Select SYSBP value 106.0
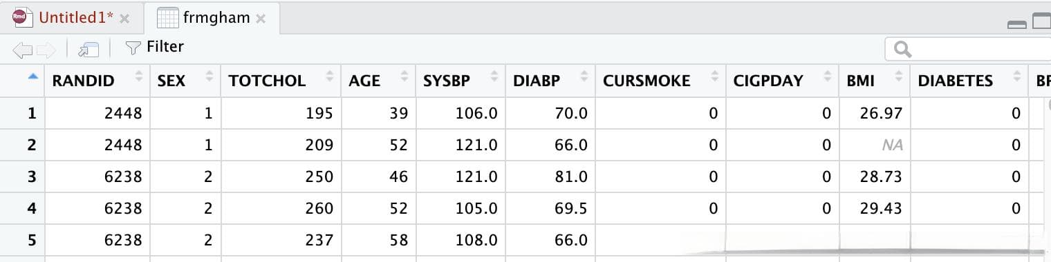 pos(476,113)
